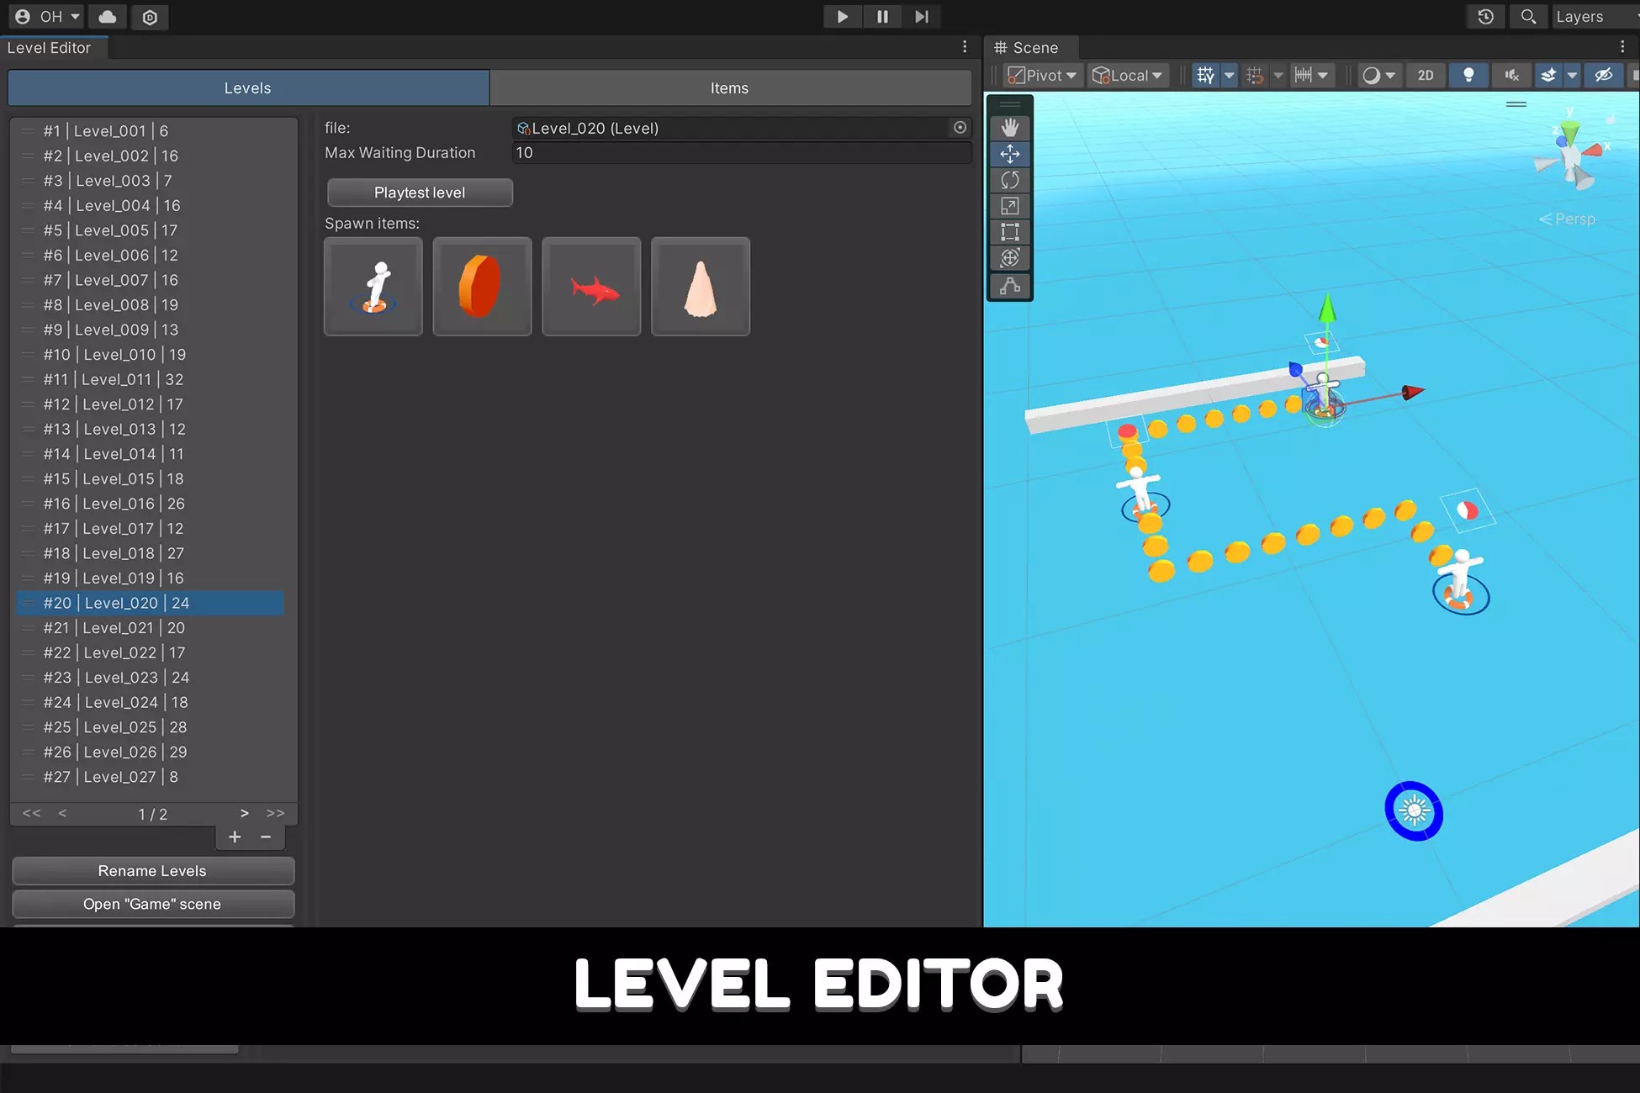The height and width of the screenshot is (1093, 1640).
Task: Click the Playtest level button
Action: [420, 193]
